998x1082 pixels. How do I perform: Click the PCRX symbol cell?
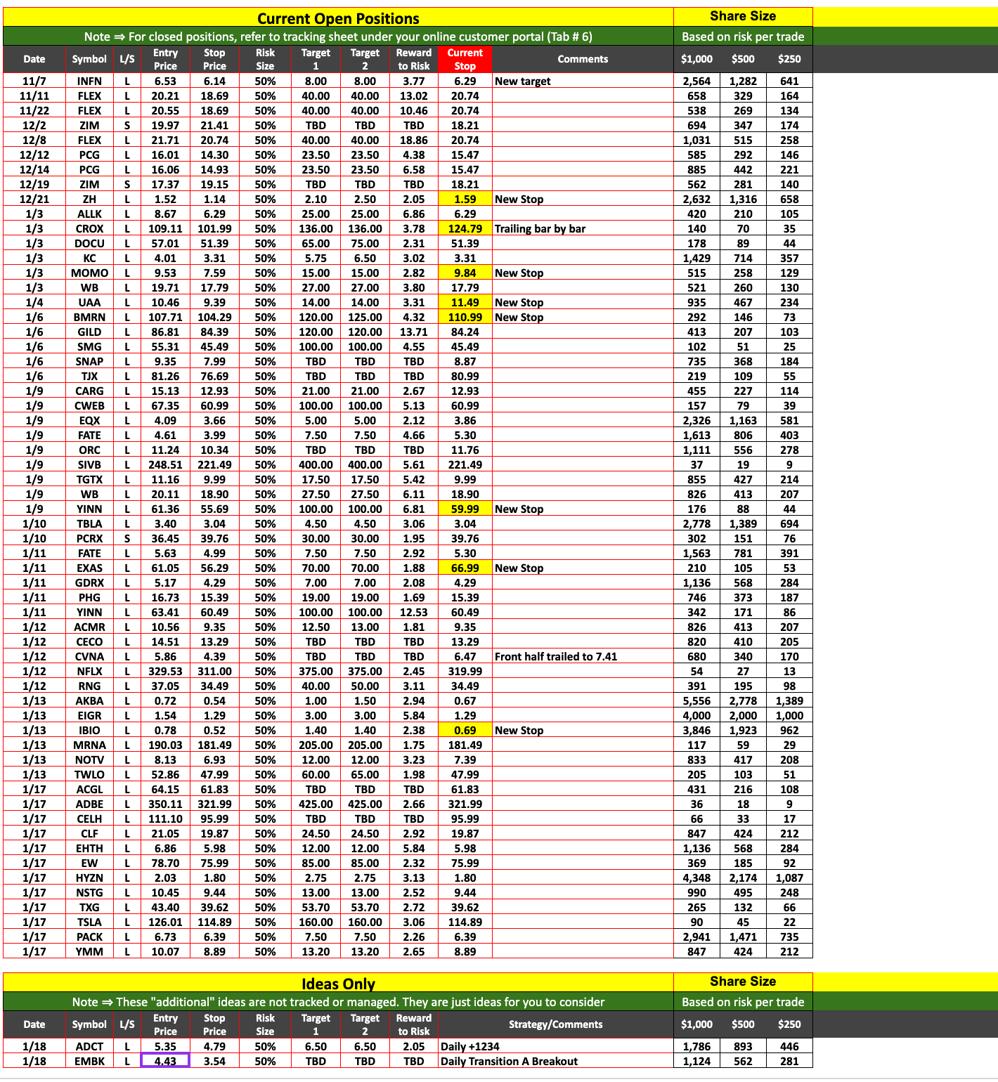coord(89,538)
